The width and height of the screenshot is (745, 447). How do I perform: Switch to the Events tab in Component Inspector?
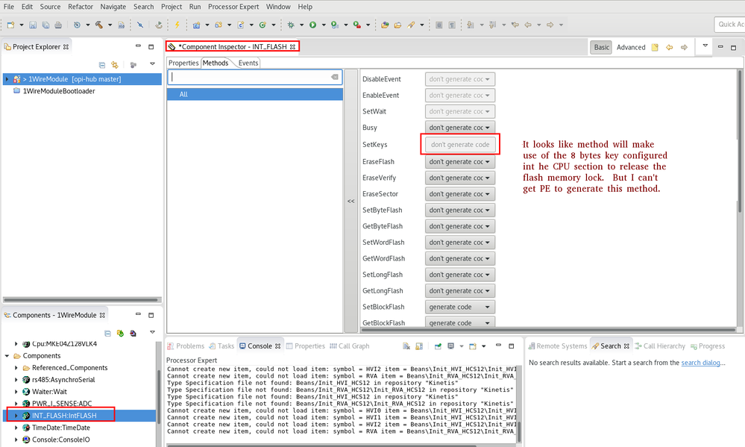248,63
